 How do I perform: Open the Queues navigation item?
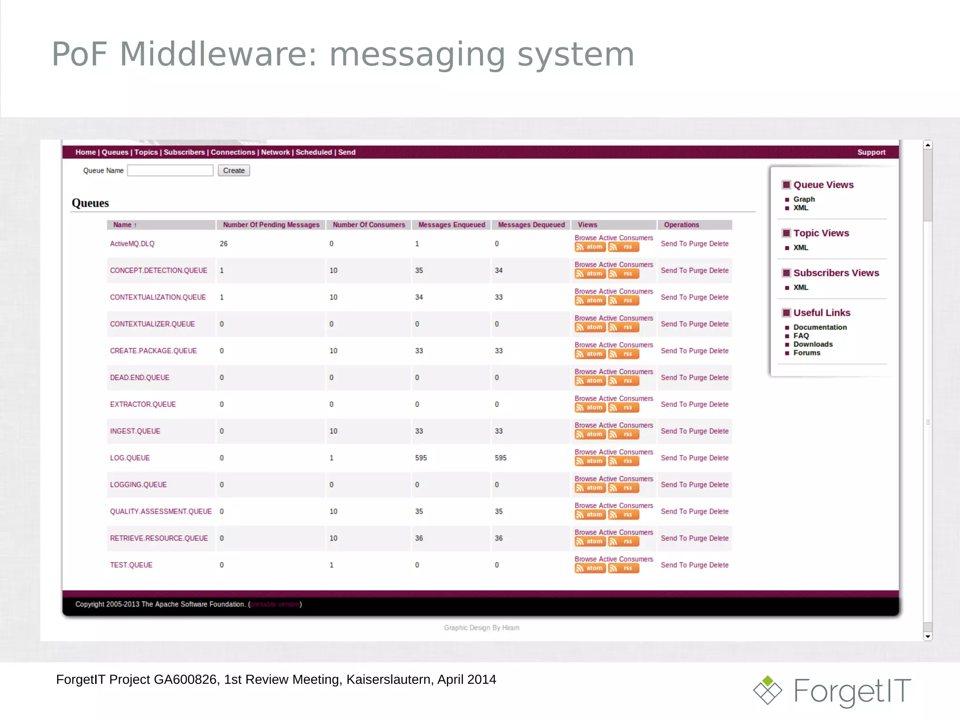[115, 152]
